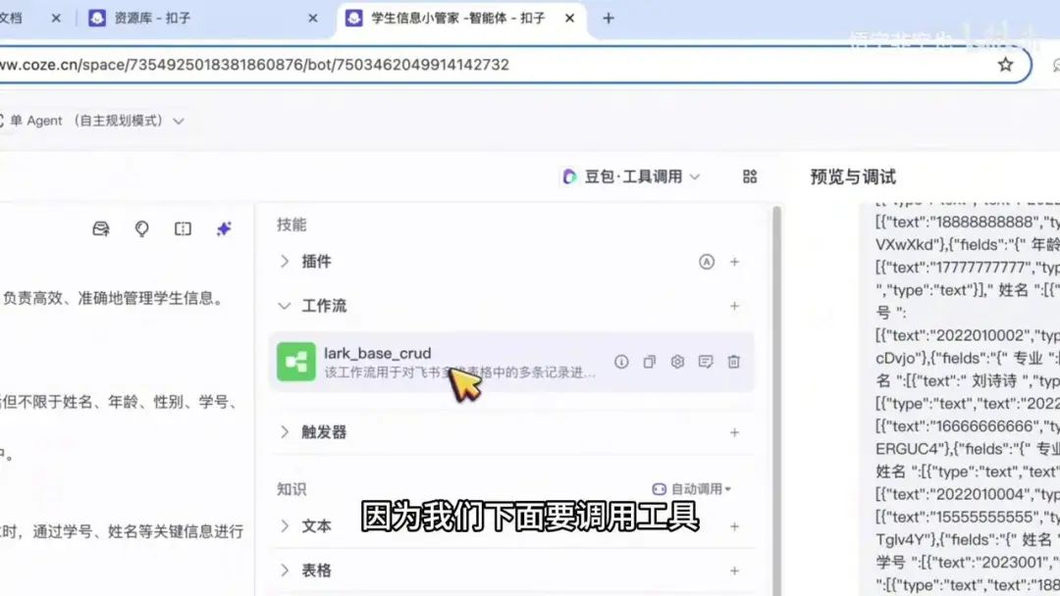Click the skills panel vertical scrollbar

point(776,401)
